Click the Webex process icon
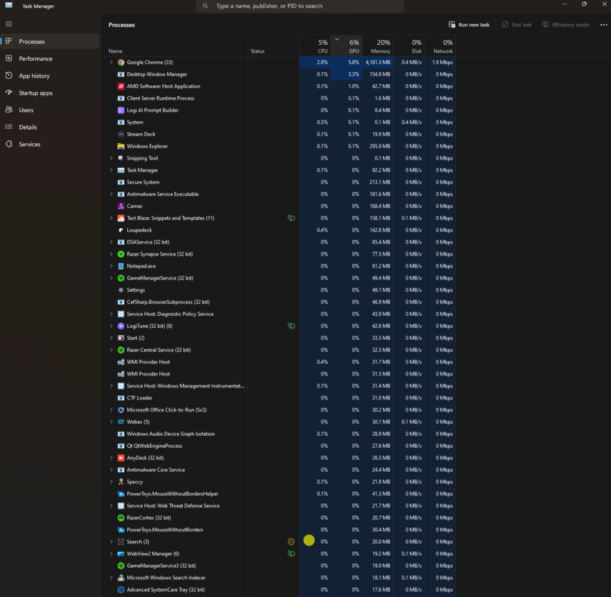This screenshot has height=597, width=611. (121, 422)
